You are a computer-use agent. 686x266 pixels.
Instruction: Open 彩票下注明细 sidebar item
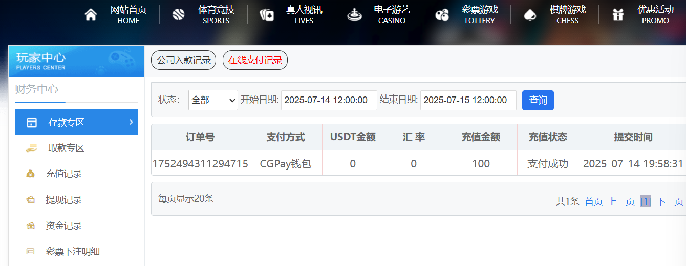pyautogui.click(x=72, y=251)
